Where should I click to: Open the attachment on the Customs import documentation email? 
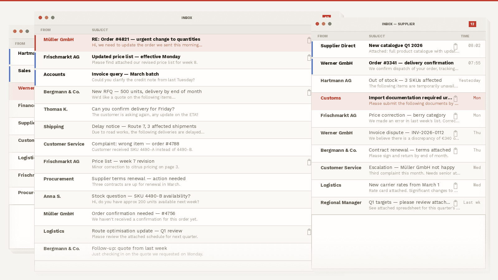pyautogui.click(x=456, y=98)
